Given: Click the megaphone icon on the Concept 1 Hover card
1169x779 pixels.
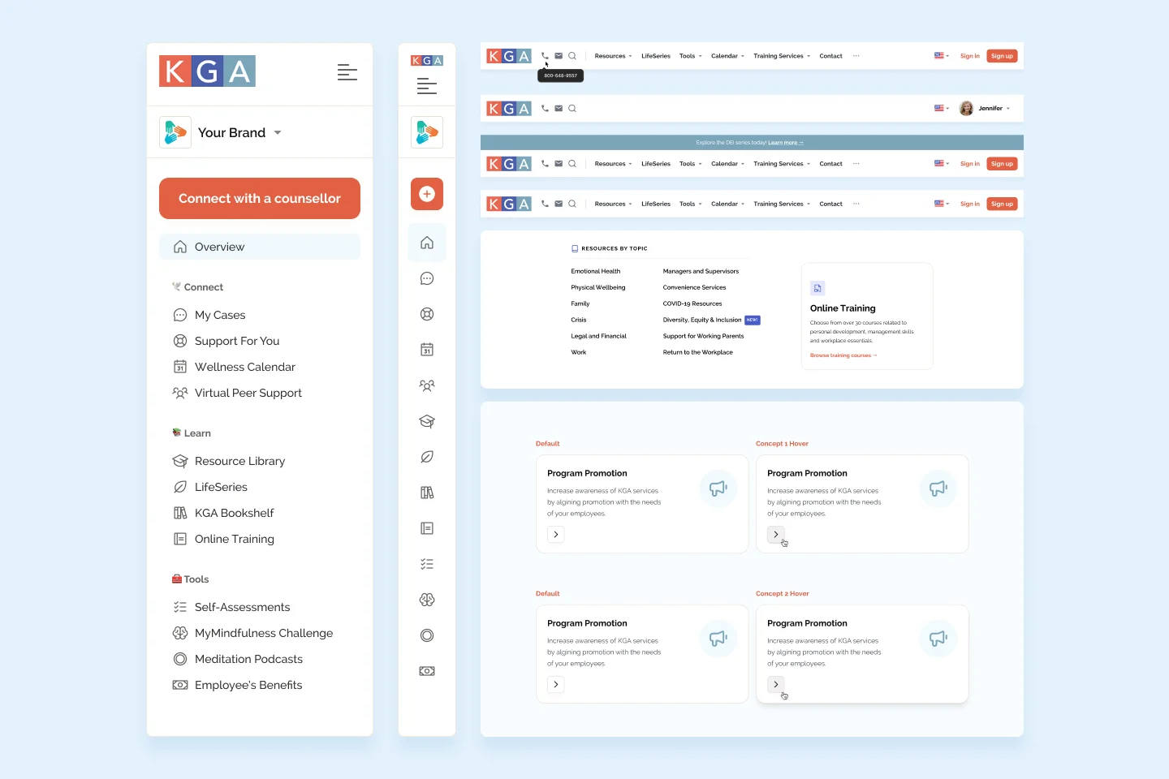Looking at the screenshot, I should 938,488.
